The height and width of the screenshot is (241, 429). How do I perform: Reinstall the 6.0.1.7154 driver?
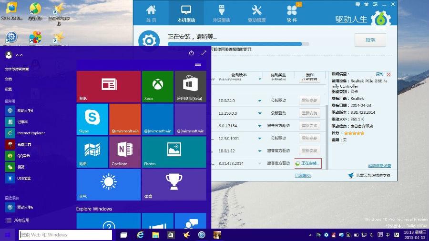(309, 125)
